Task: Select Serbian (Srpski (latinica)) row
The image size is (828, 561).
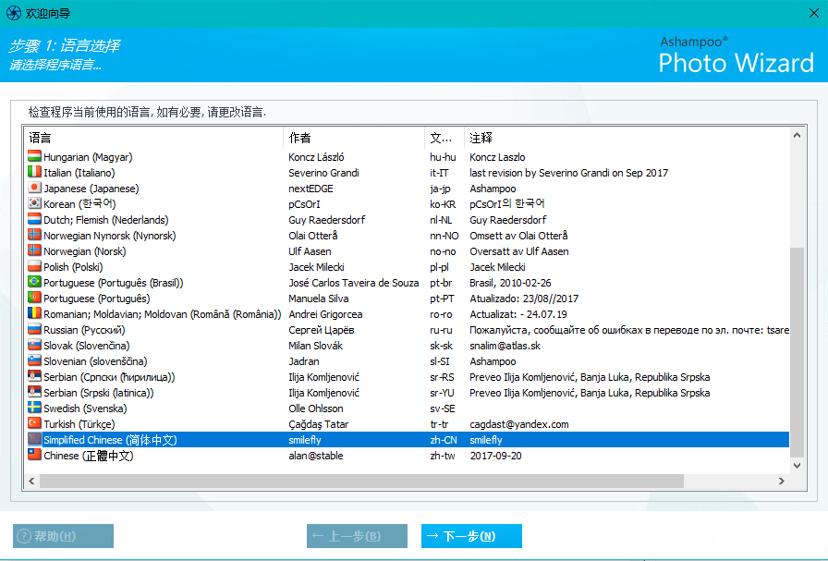Action: pos(408,393)
